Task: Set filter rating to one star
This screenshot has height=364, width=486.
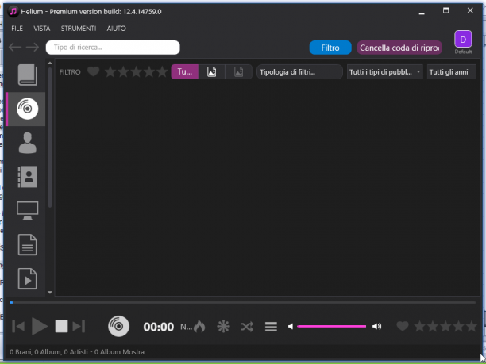Action: (110, 72)
